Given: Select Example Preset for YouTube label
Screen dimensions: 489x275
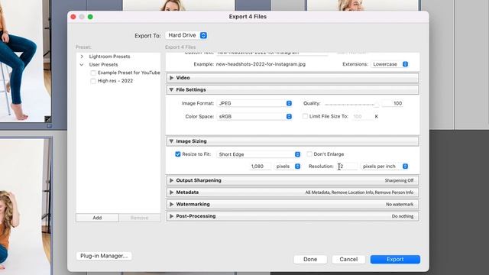Looking at the screenshot, I should pos(129,73).
